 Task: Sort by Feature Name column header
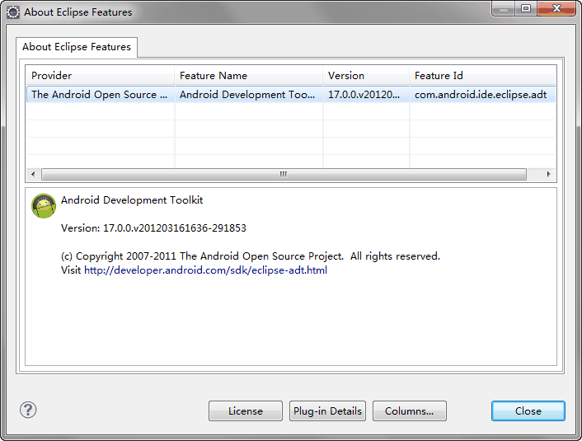pyautogui.click(x=248, y=76)
